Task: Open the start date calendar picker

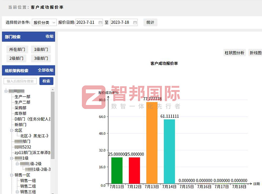Action: point(100,23)
